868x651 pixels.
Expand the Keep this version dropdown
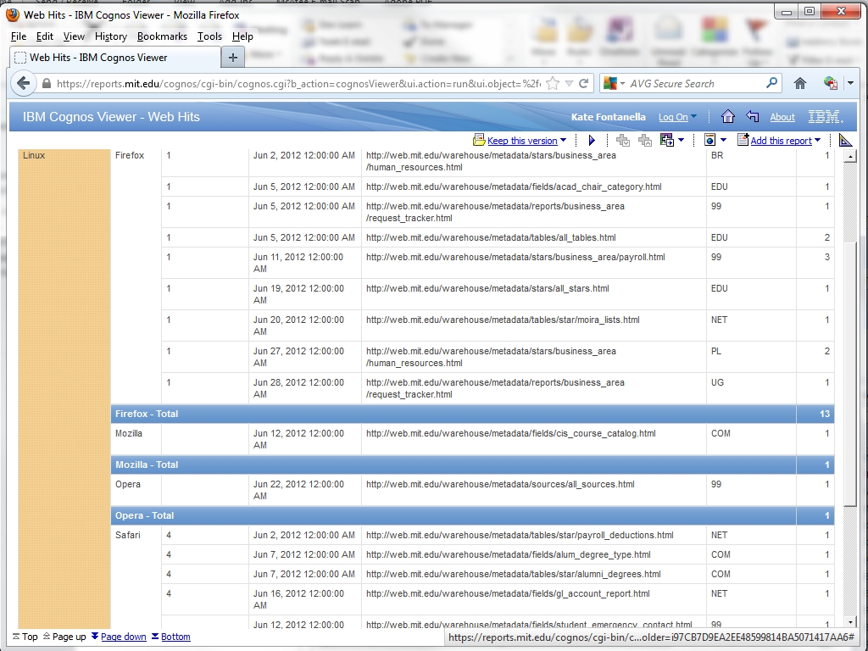564,142
